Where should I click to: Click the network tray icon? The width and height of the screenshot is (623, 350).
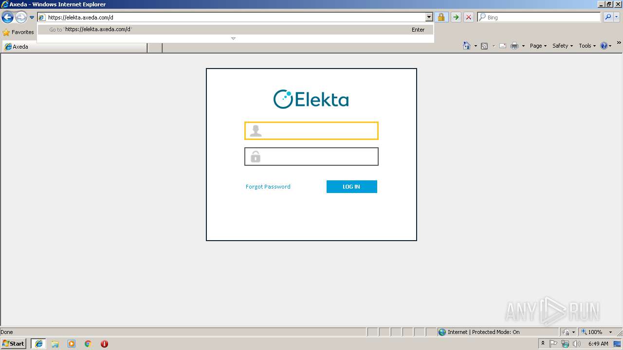click(x=565, y=344)
